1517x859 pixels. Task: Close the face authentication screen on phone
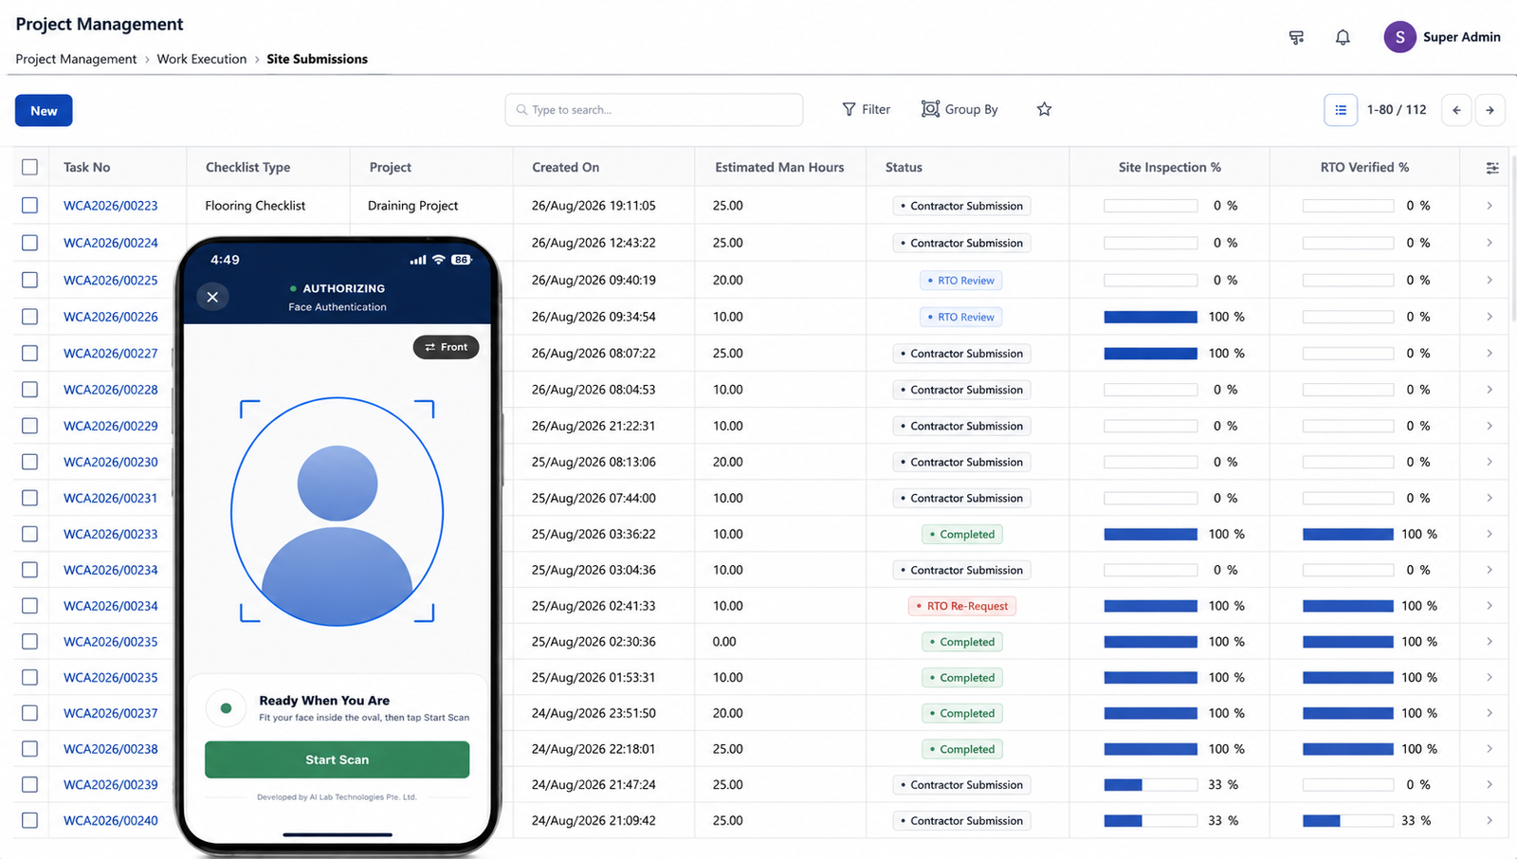212,297
